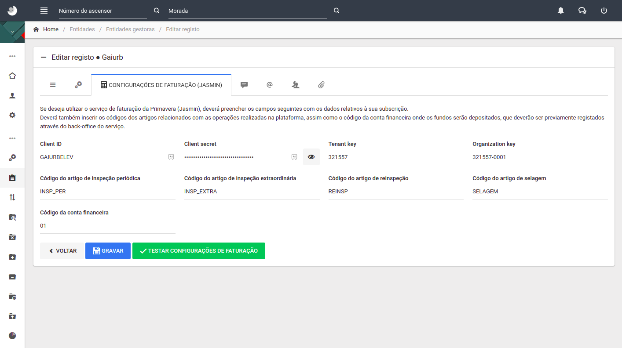Viewport: 622px width, 348px height.
Task: Collapse the Editar registo panel with minus icon
Action: click(44, 57)
